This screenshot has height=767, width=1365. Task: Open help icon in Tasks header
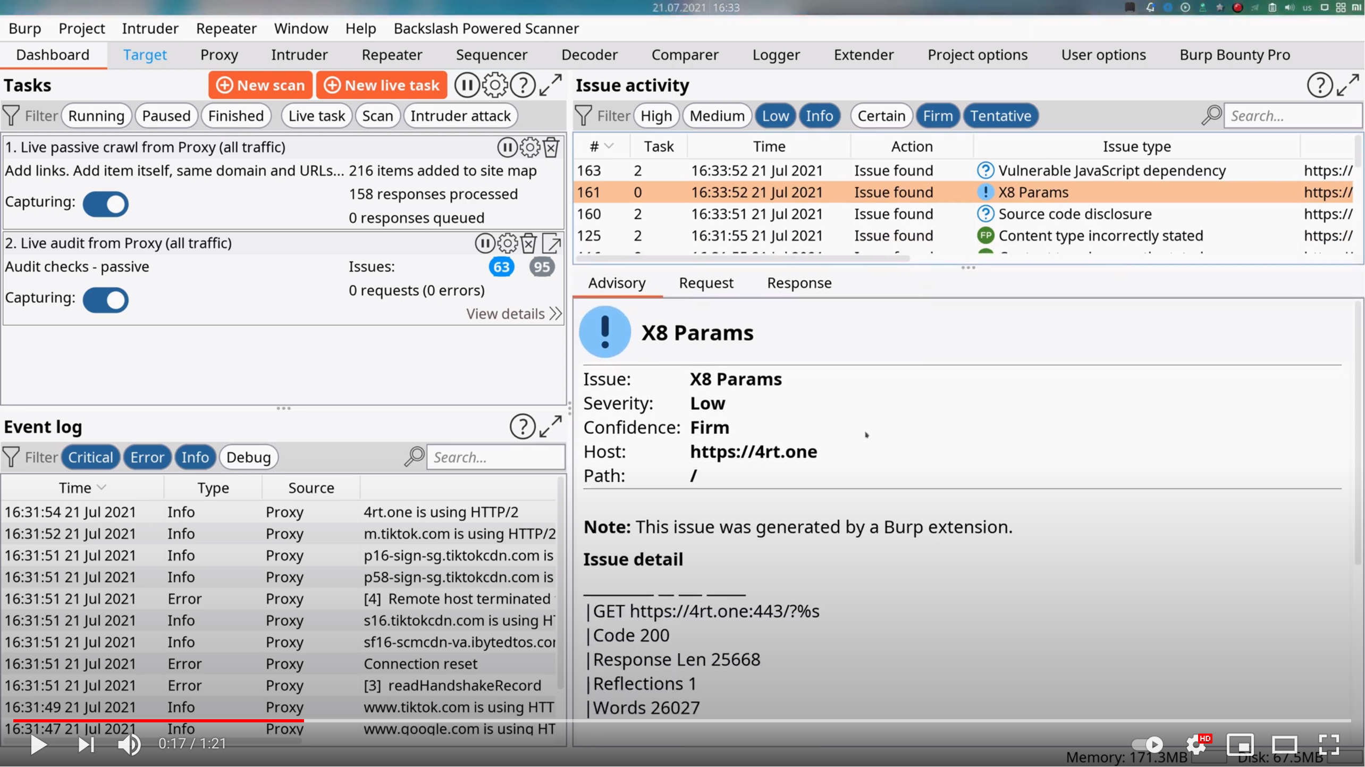[x=523, y=85]
